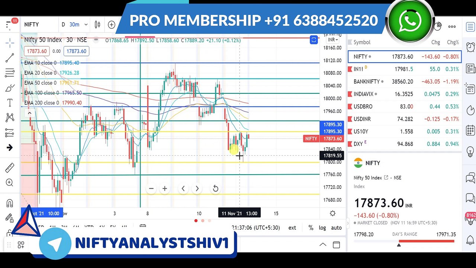Toggle ext extended hours session
This screenshot has height=268, width=476.
click(292, 227)
